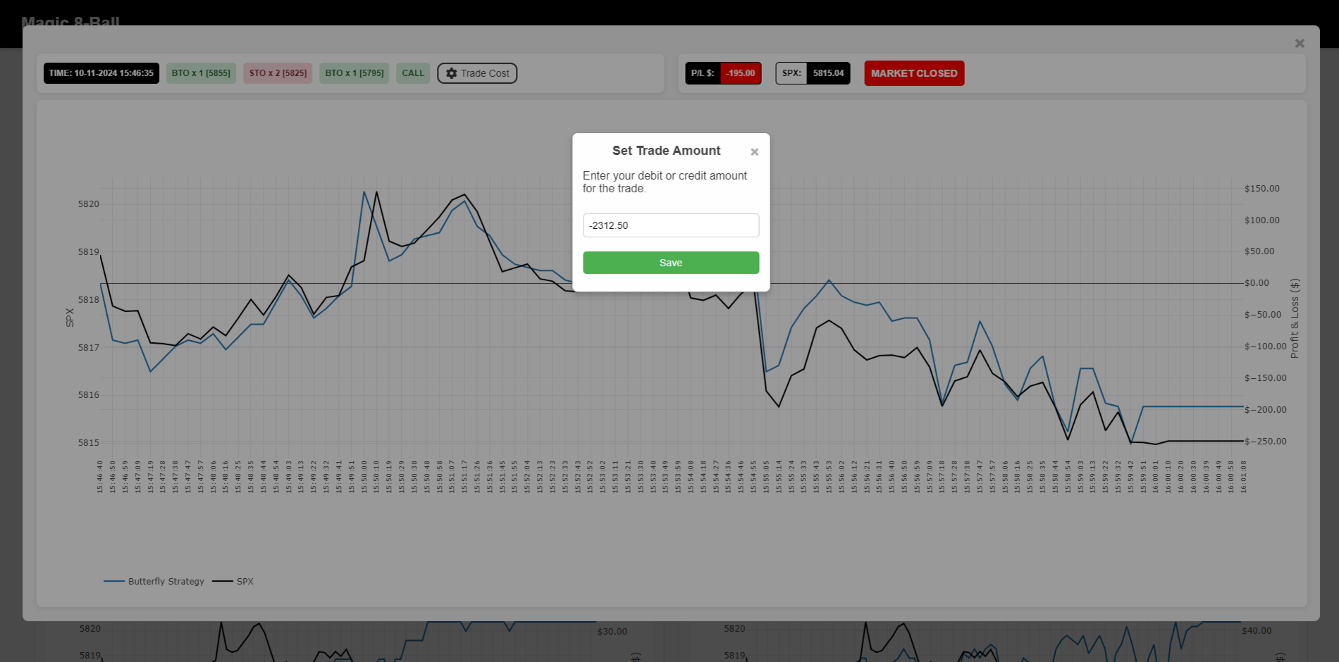
Task: Toggle Butterfly Strategy series in chart legend
Action: pos(154,582)
